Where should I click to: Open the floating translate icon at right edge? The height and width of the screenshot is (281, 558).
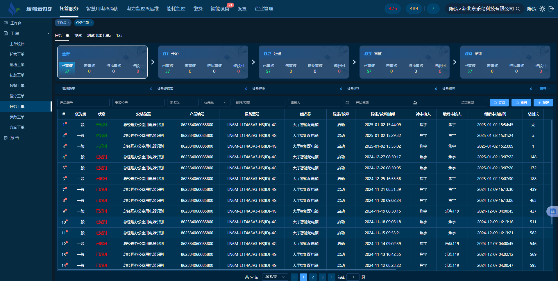pos(552,211)
